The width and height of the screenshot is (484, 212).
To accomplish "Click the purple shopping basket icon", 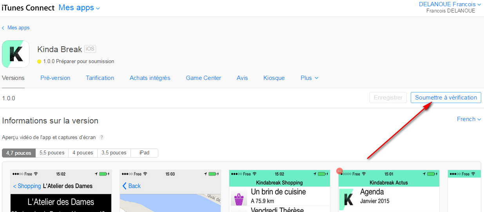I will pos(238,199).
